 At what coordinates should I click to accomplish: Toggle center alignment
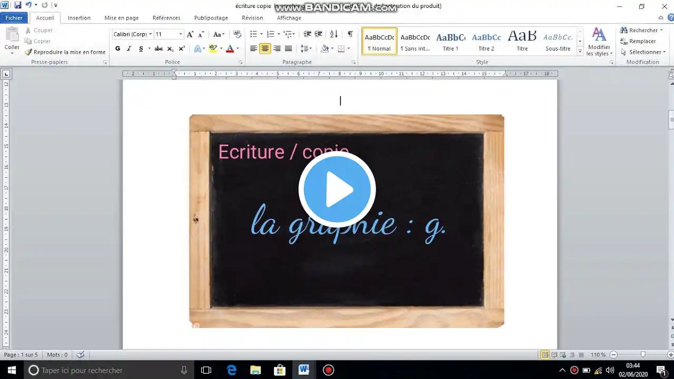pos(265,48)
